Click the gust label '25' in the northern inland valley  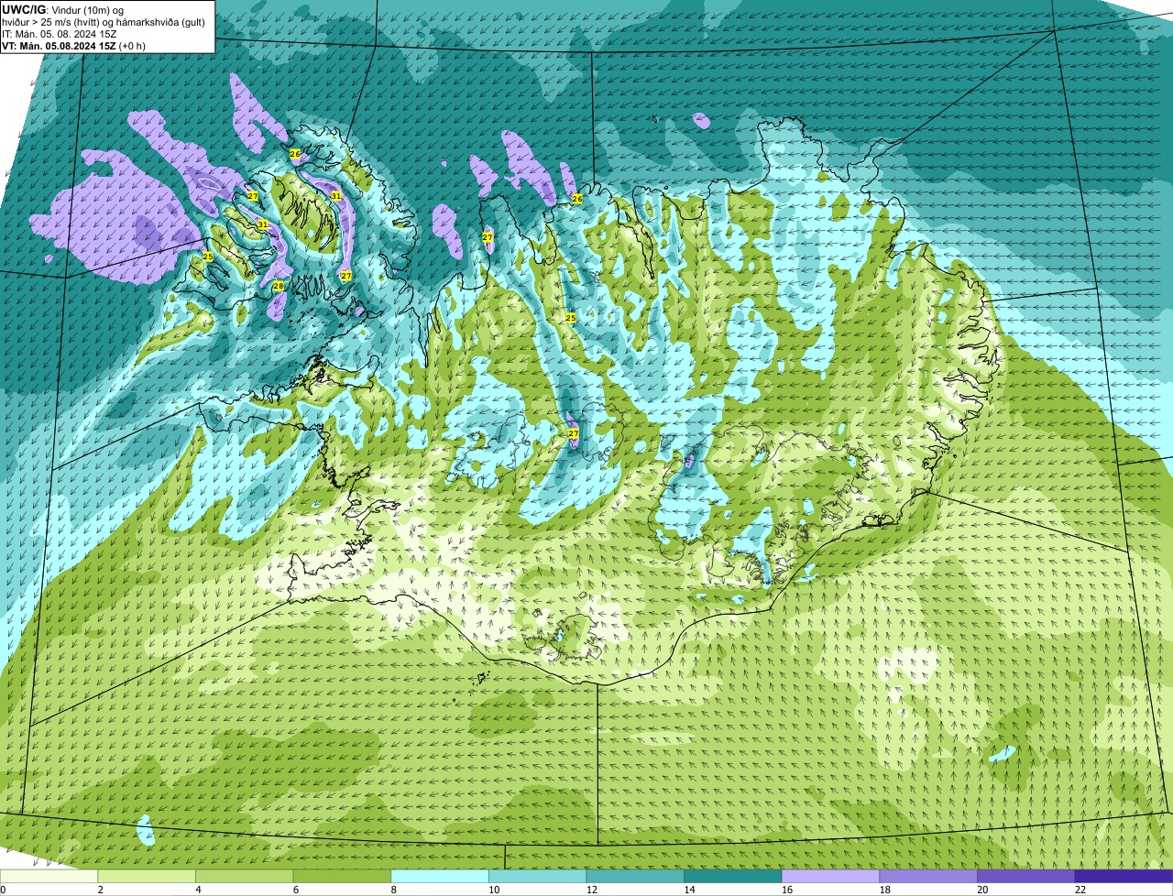571,318
